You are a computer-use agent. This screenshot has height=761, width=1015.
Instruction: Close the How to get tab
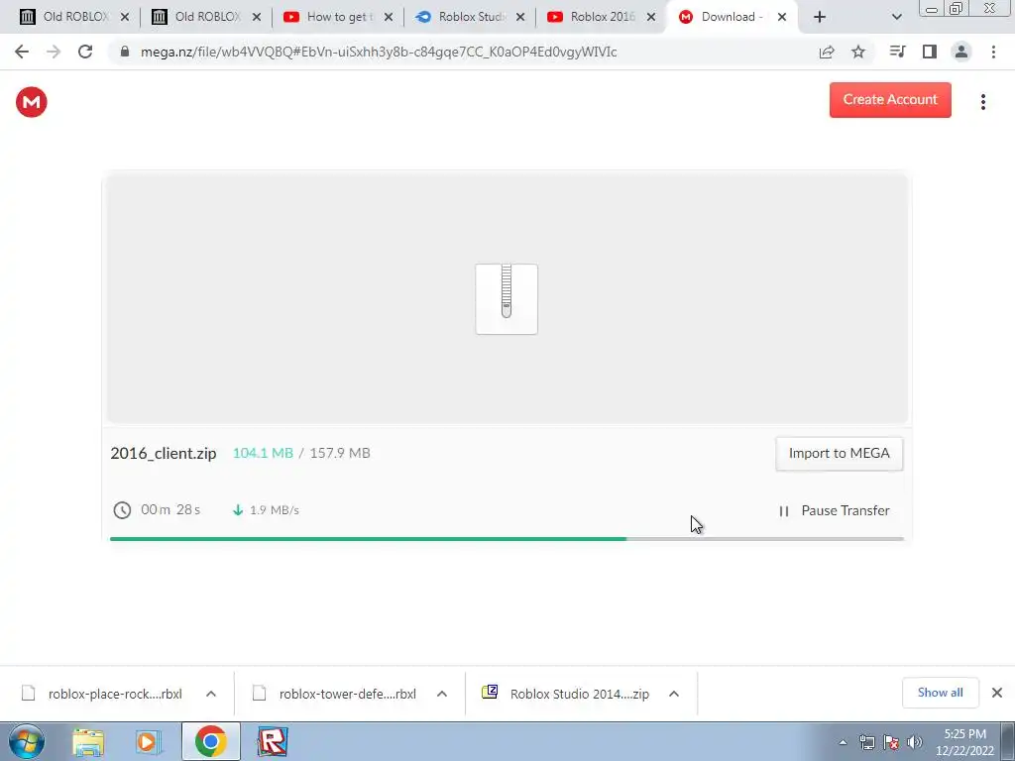[389, 18]
